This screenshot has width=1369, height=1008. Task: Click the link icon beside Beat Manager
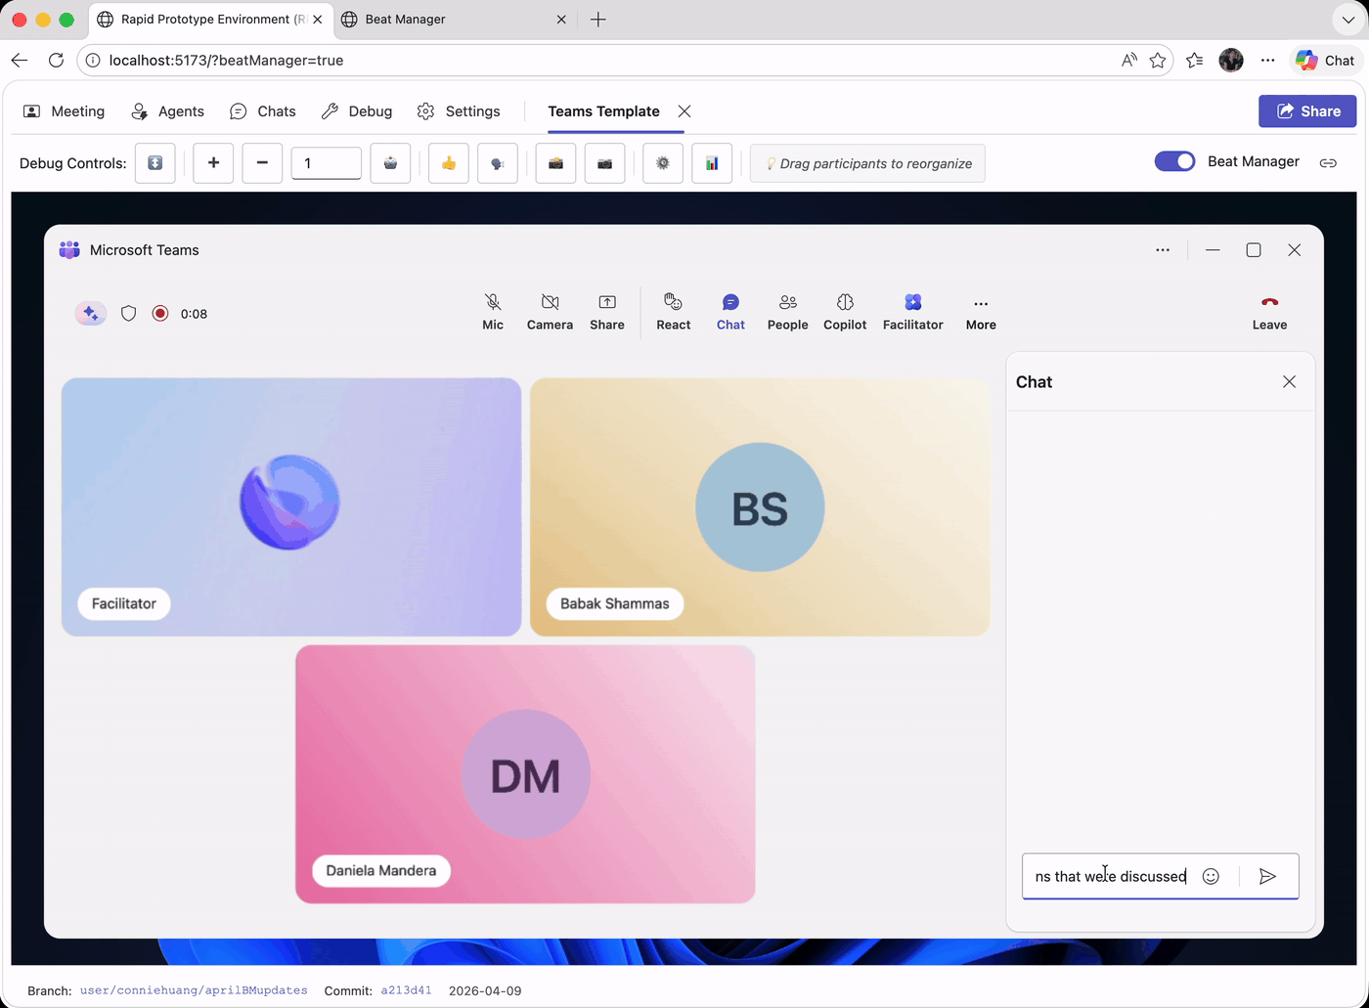tap(1328, 162)
